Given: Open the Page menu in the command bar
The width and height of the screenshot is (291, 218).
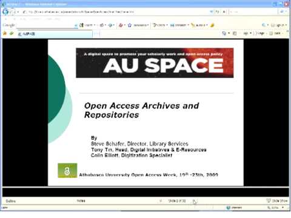Looking at the screenshot, I should [x=260, y=33].
